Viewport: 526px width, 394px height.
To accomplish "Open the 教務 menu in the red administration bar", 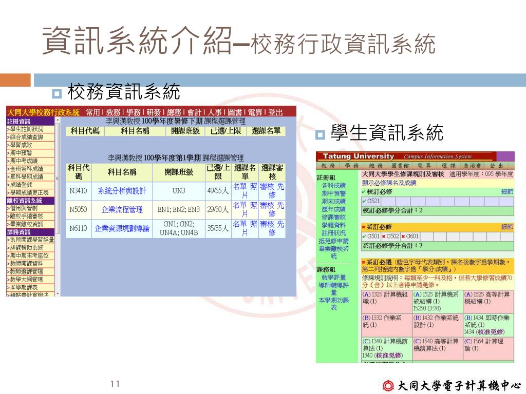I will [x=113, y=112].
